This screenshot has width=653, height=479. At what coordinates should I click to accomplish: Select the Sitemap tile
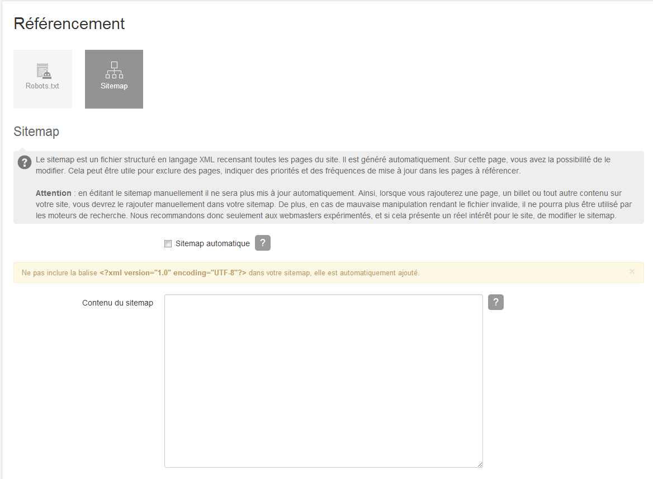point(114,79)
